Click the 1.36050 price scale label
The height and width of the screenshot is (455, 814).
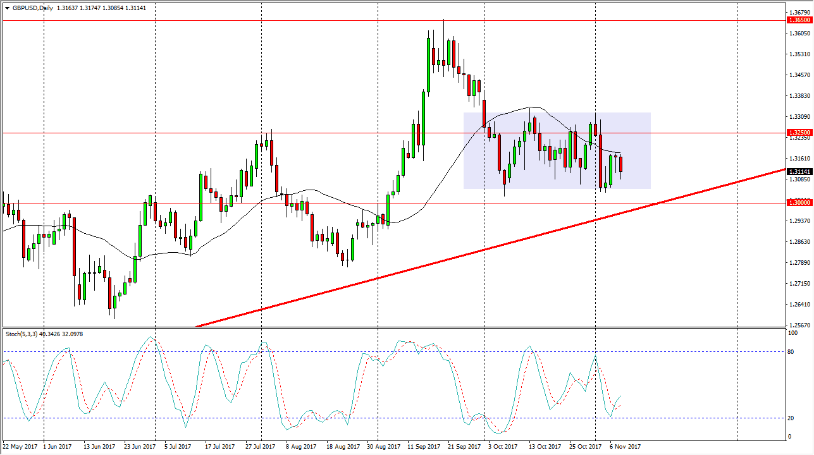coord(799,33)
